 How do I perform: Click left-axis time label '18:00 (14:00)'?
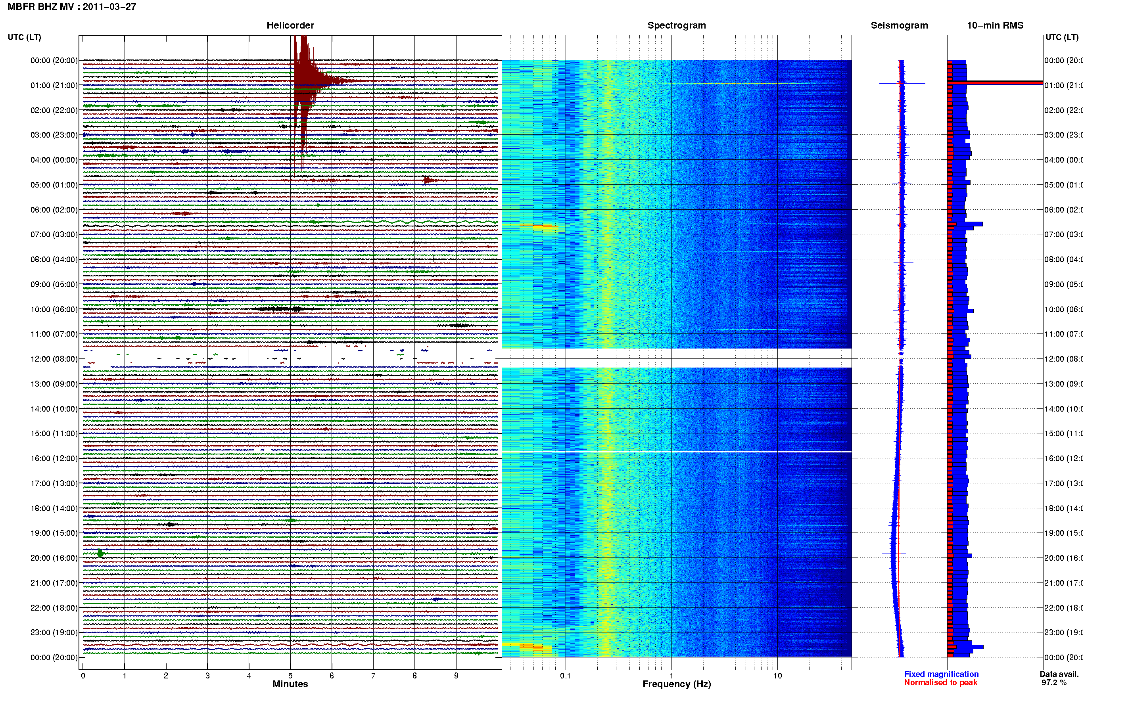tap(54, 508)
